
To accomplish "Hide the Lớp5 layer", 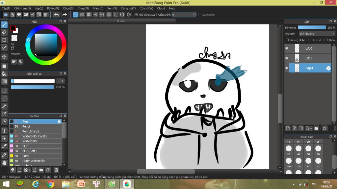I will [x=287, y=58].
